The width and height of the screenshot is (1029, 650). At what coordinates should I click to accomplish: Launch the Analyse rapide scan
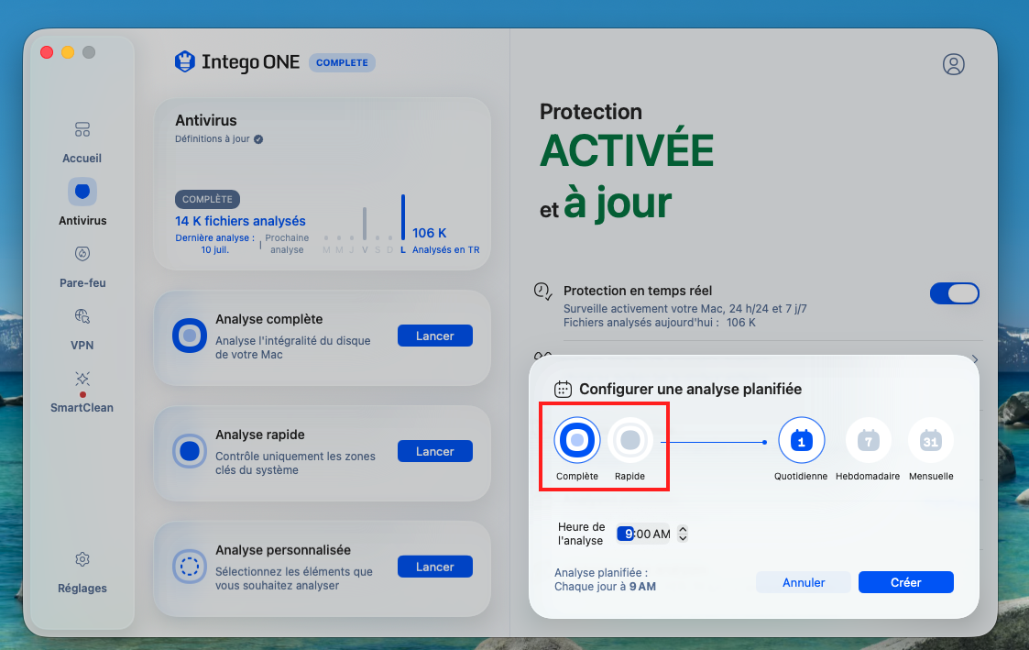pyautogui.click(x=435, y=451)
